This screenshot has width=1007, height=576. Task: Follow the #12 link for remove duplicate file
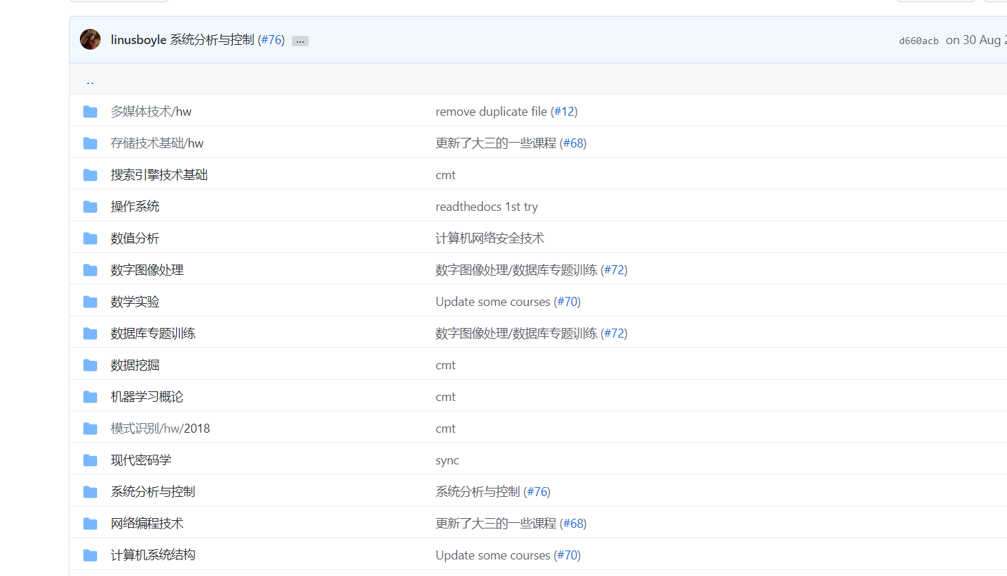pos(565,111)
